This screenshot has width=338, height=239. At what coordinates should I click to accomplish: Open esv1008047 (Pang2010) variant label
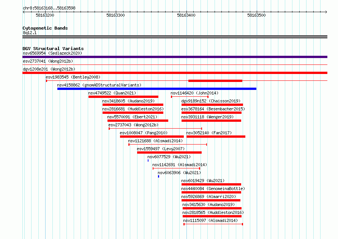[x=144, y=133]
